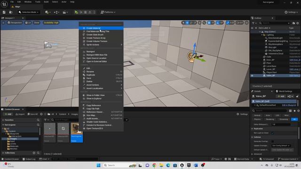The image size is (301, 169).
Task: Open the Outliner filter icon
Action: click(254, 23)
